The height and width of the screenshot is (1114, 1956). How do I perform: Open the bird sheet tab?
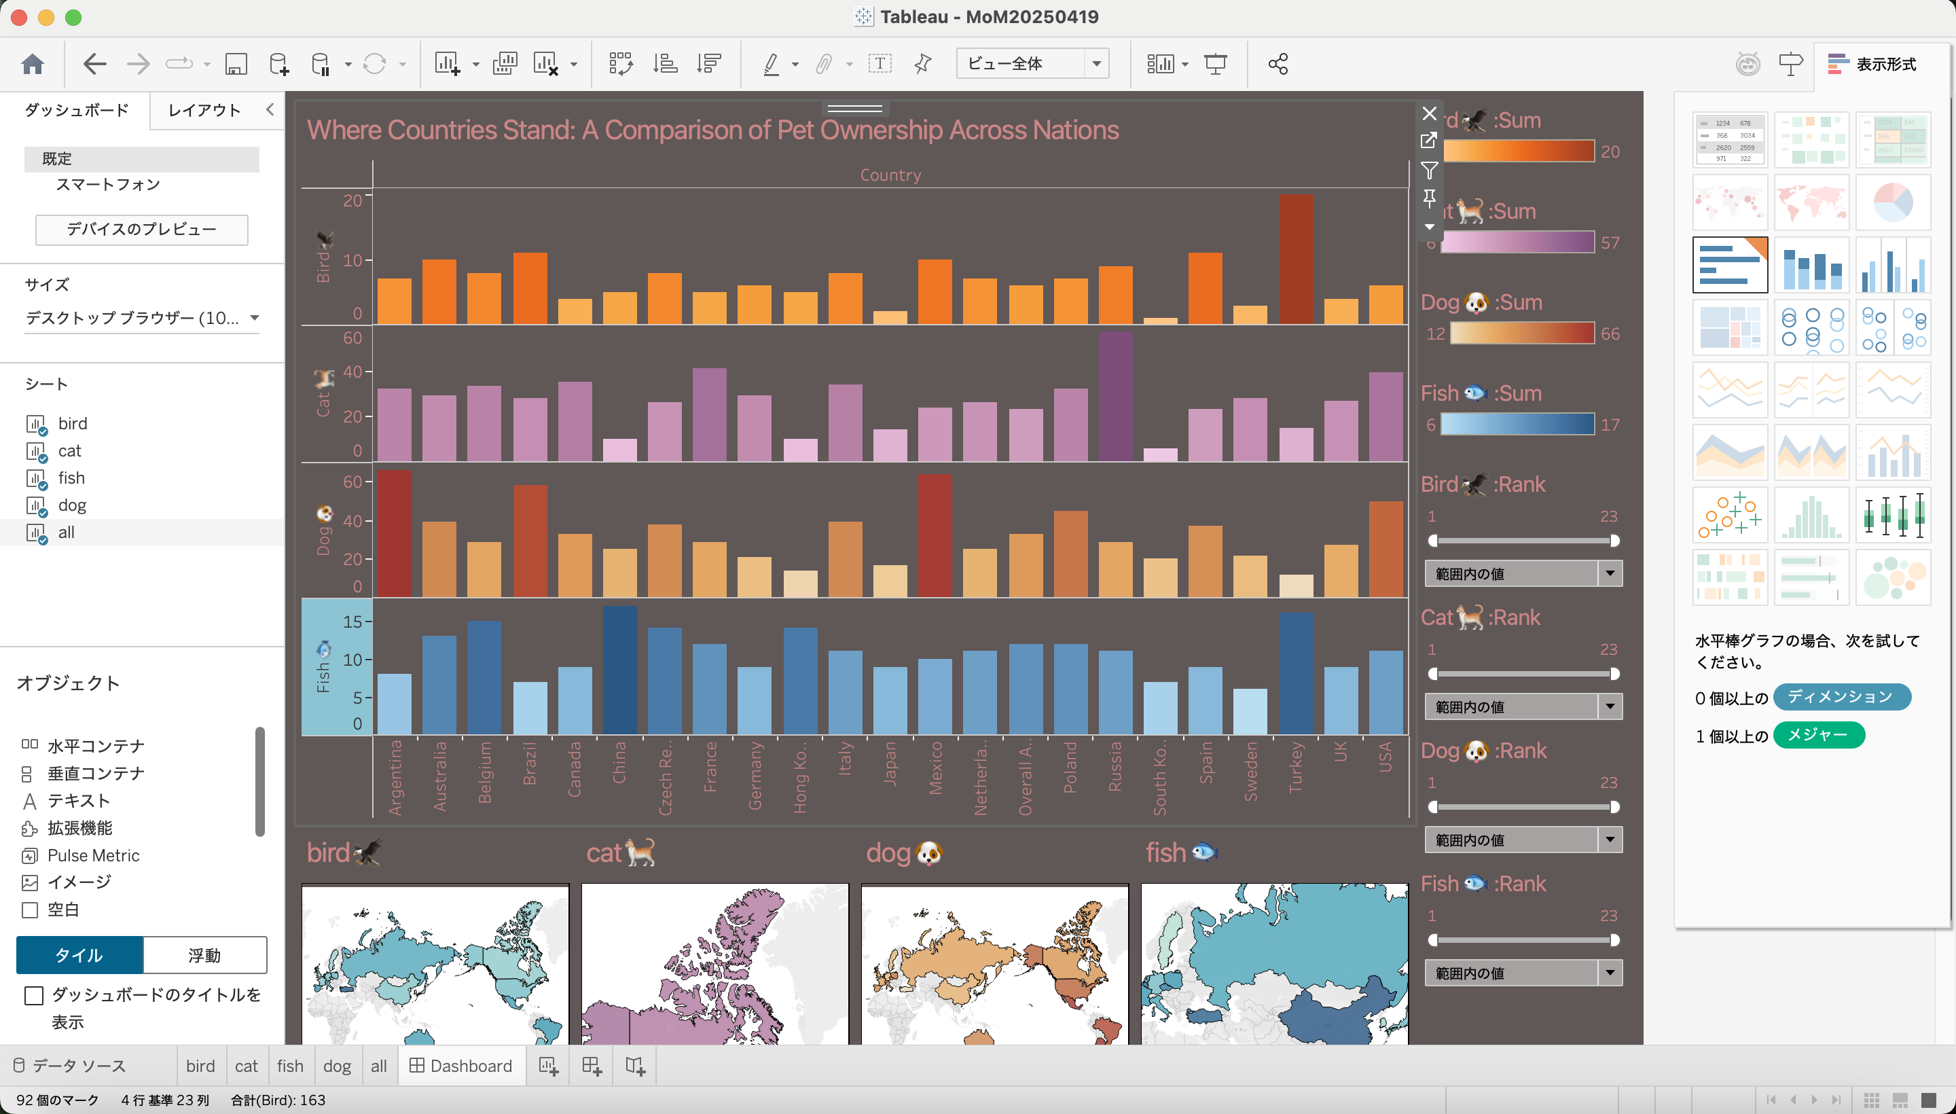(x=200, y=1066)
